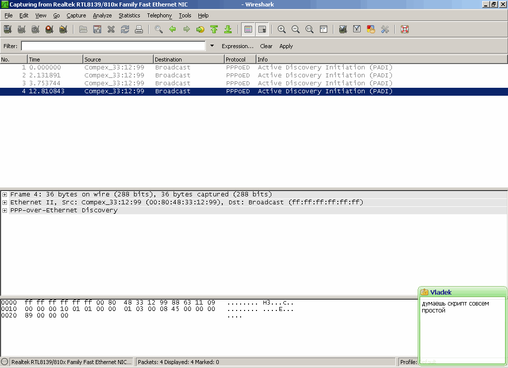Select packet 4 at time 12.810843
The image size is (508, 368).
pyautogui.click(x=254, y=91)
